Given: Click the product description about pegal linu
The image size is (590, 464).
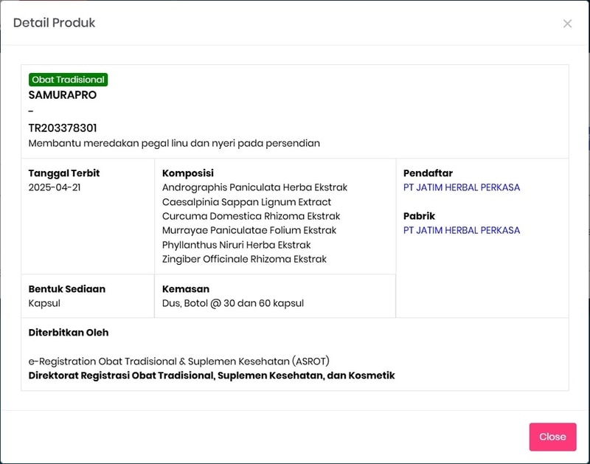Looking at the screenshot, I should click(174, 143).
